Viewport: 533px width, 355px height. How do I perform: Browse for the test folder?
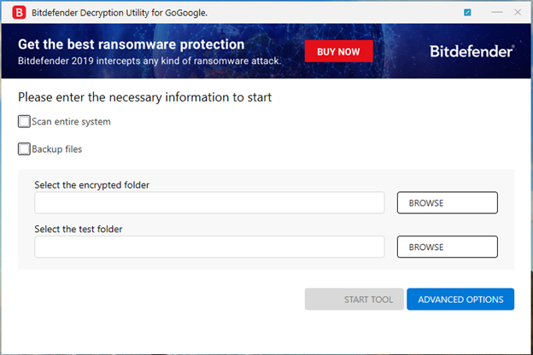click(447, 247)
